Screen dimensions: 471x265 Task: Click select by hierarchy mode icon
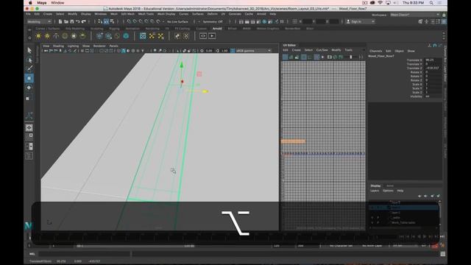click(x=100, y=21)
